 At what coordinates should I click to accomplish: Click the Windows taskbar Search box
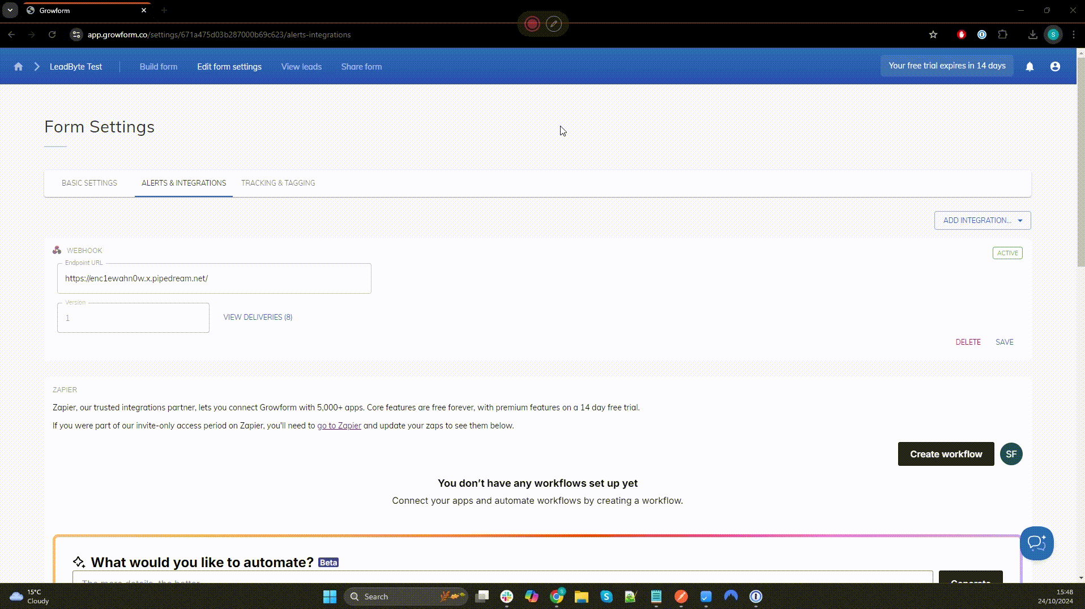pos(405,597)
